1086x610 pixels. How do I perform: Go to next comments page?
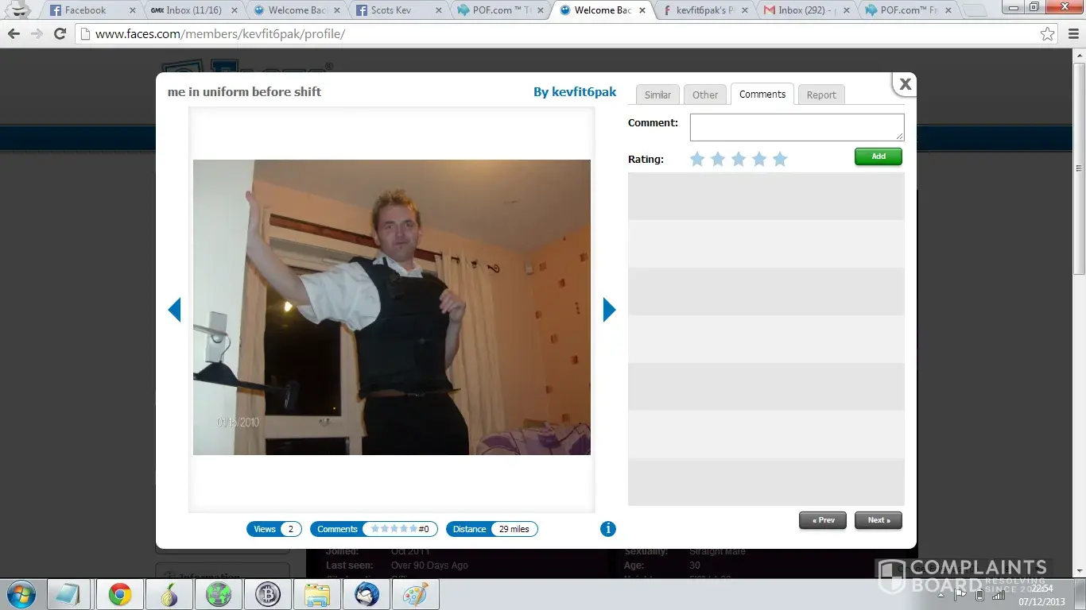[878, 520]
